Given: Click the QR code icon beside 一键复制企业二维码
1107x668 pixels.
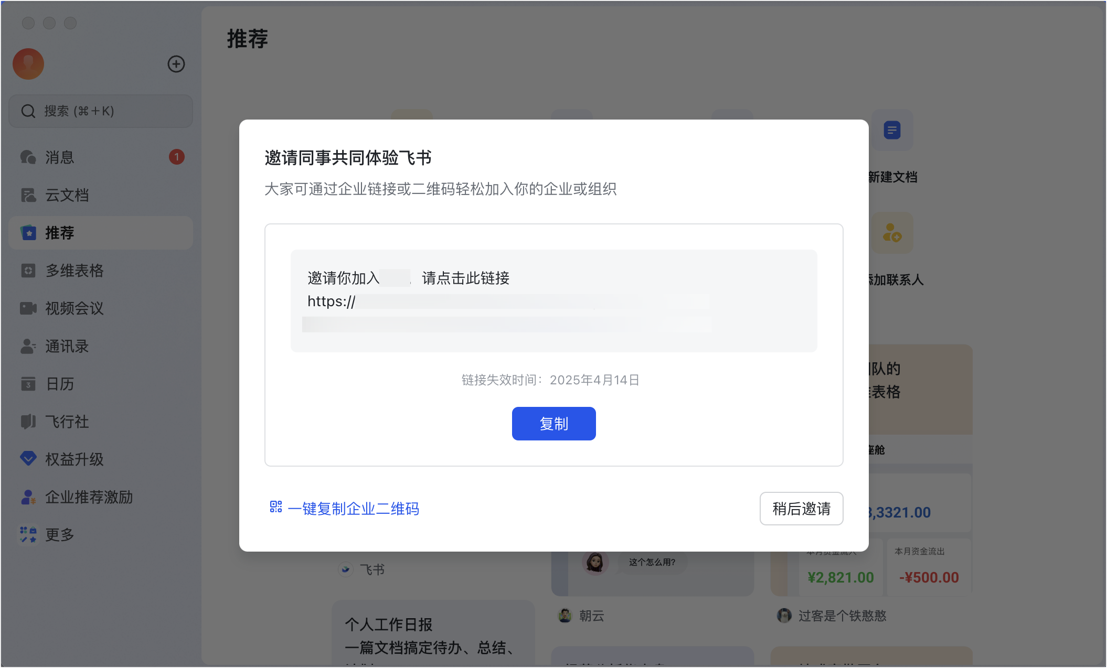Looking at the screenshot, I should click(276, 507).
